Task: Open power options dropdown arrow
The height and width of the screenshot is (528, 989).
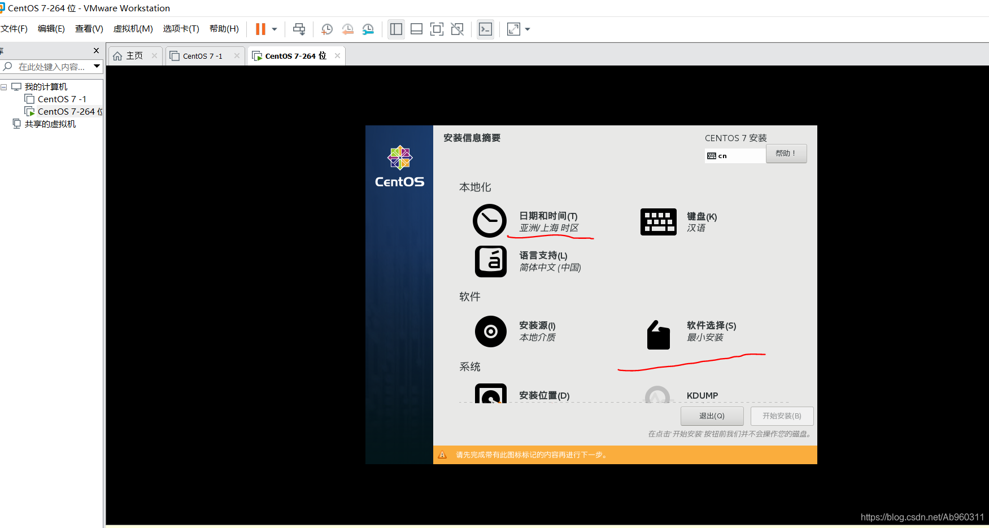Action: (275, 29)
